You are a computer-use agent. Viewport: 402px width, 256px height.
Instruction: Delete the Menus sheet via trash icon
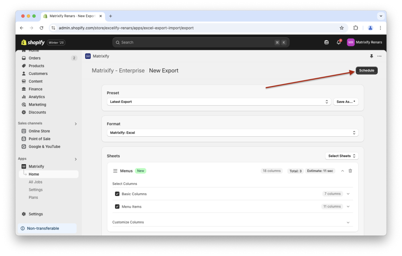(x=350, y=170)
